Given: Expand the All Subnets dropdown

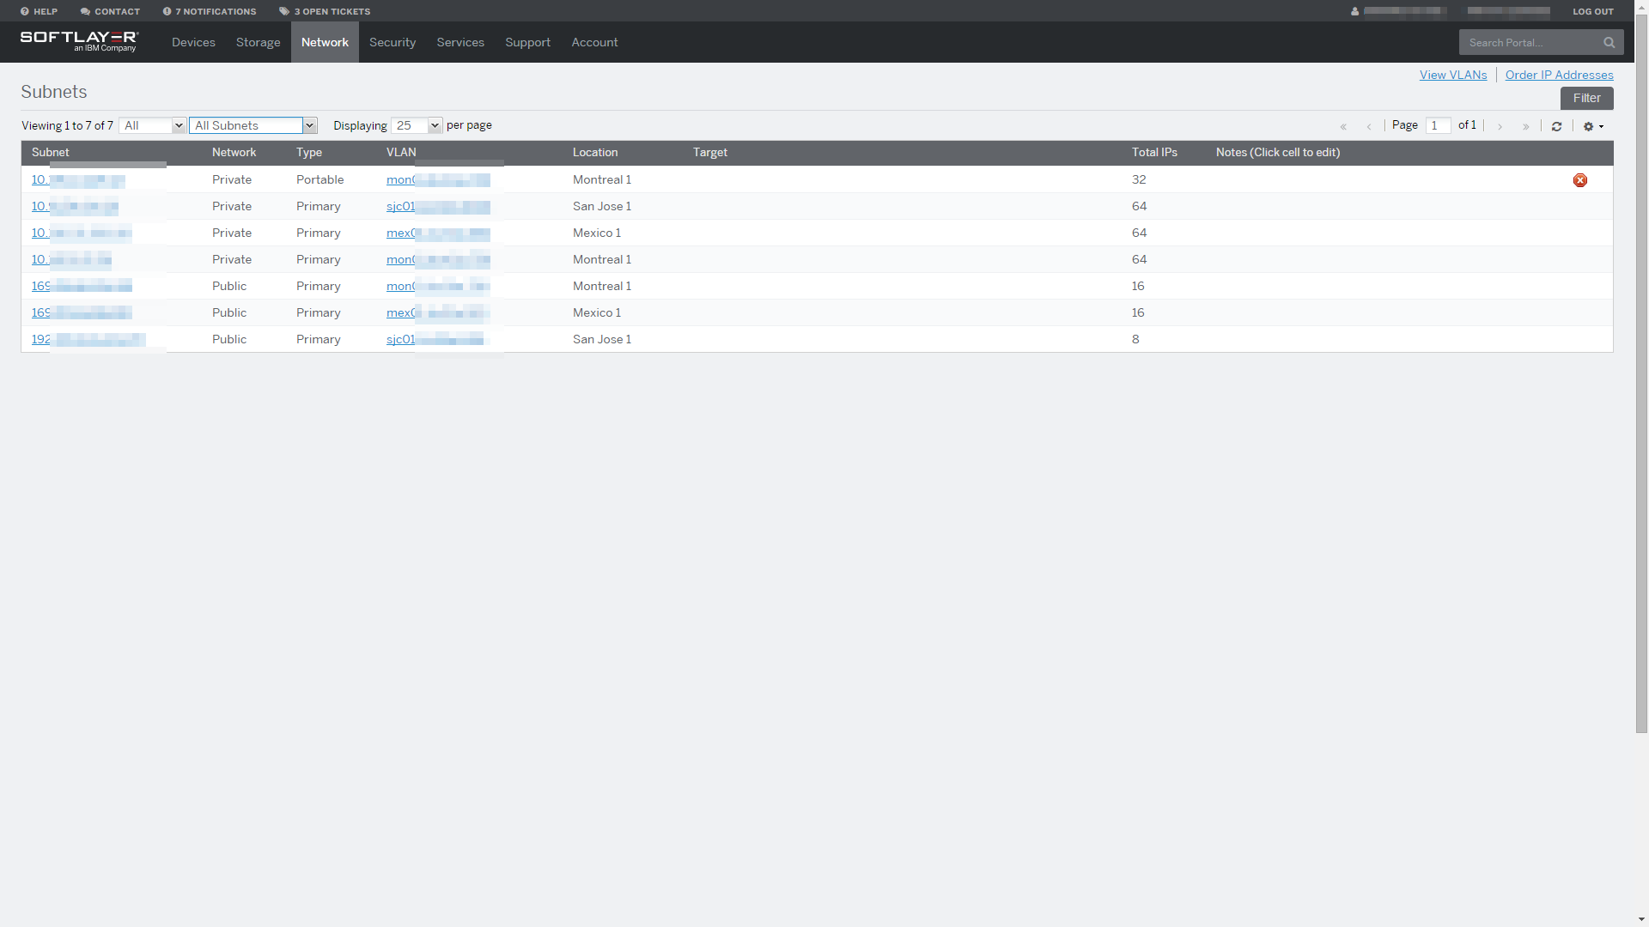Looking at the screenshot, I should (x=253, y=125).
